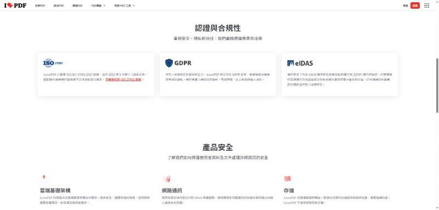The width and height of the screenshot is (439, 210).
Task: Click the eIDAS logo icon
Action: click(x=290, y=63)
